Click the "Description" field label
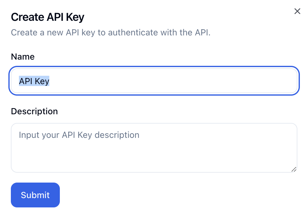Image resolution: width=307 pixels, height=213 pixels. point(34,111)
